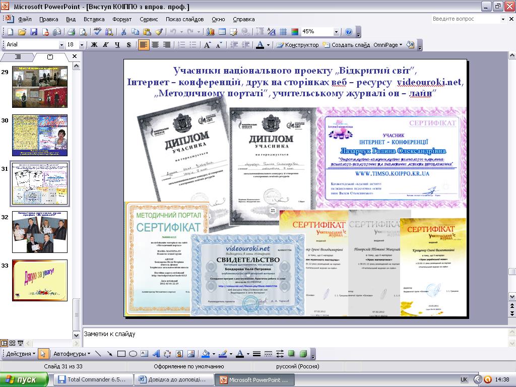The width and height of the screenshot is (516, 387).
Task: Print the presentation using printer icon
Action: point(72,32)
